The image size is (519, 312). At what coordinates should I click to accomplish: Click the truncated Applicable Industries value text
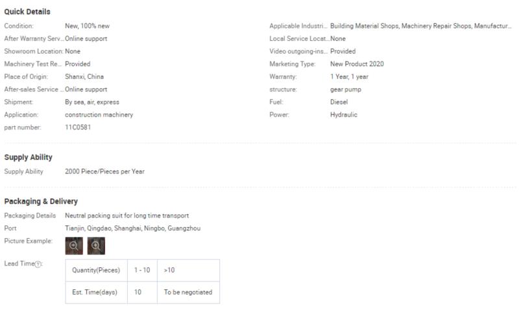point(420,26)
